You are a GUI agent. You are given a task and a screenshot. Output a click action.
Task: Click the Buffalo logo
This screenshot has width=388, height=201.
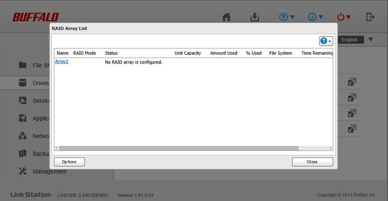(35, 17)
